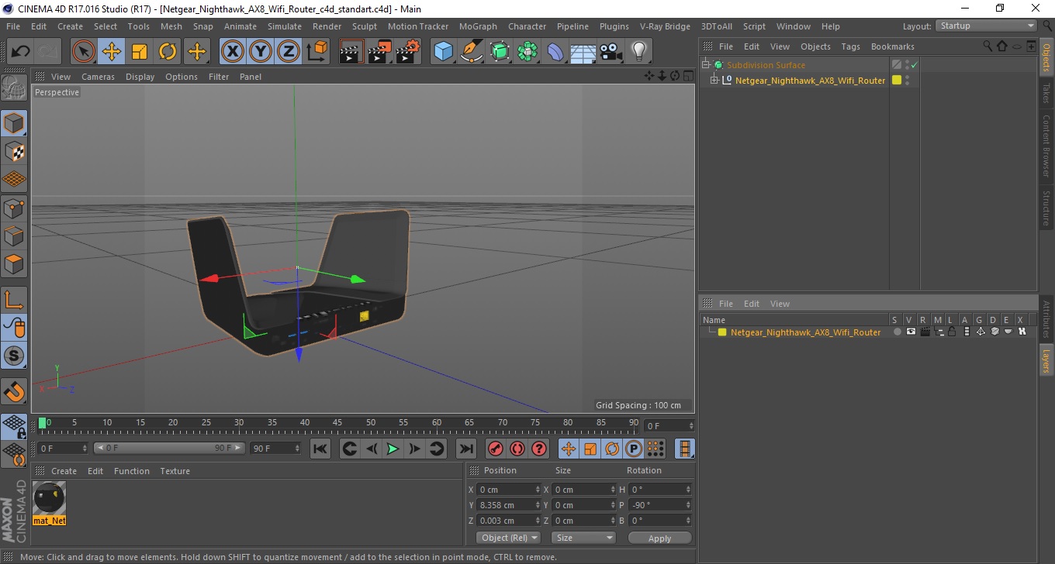Toggle Subdivision Surface green enable checkmark
The height and width of the screenshot is (564, 1055).
[915, 65]
